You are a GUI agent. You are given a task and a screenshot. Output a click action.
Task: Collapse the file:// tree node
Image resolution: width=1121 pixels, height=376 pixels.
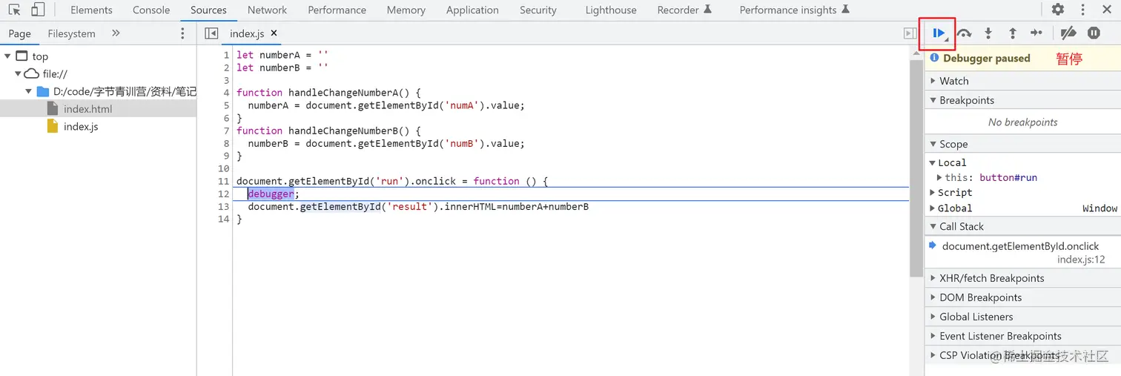click(x=18, y=73)
